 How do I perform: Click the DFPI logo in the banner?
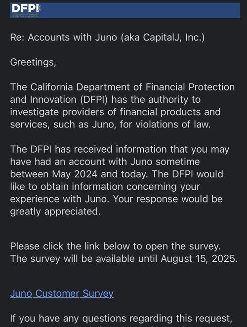(x=26, y=9)
